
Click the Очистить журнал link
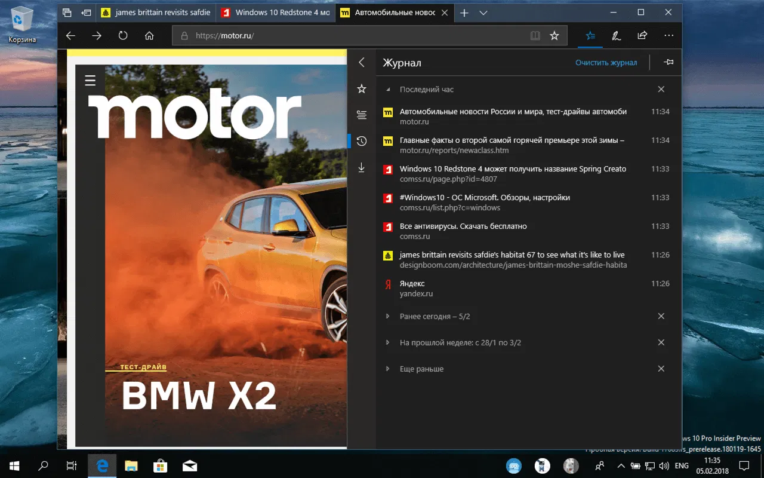[606, 62]
